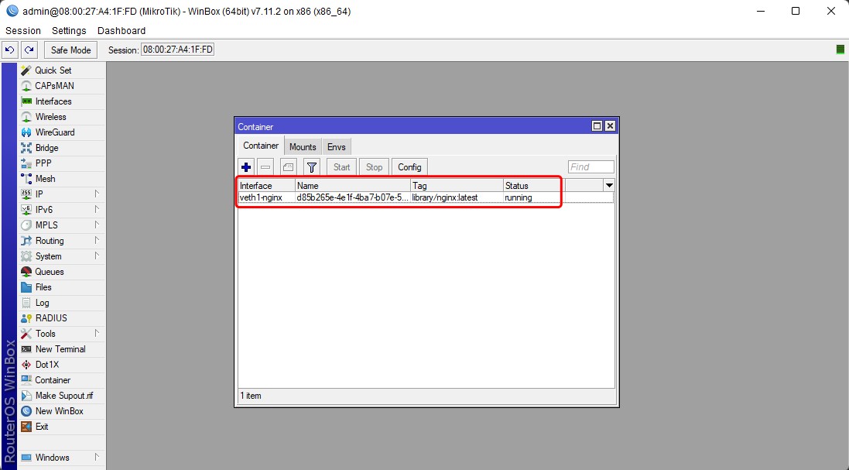Screen dimensions: 849x470
Task: Click the comment icon in Container toolbar
Action: point(289,167)
